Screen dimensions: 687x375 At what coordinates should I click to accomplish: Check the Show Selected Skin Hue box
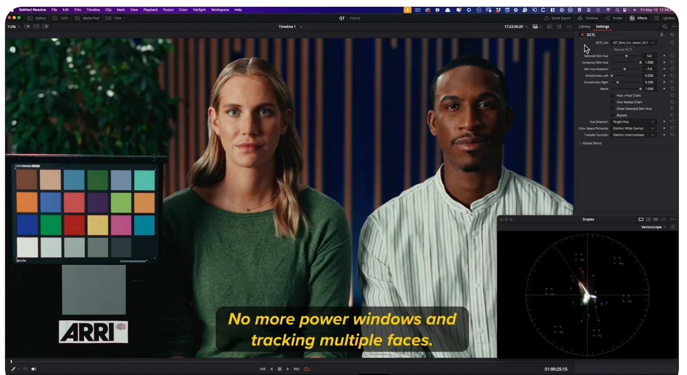pos(612,109)
